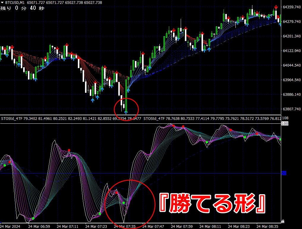The width and height of the screenshot is (302, 229).
Task: Click the 64044.540 price scale label
Action: point(292,65)
